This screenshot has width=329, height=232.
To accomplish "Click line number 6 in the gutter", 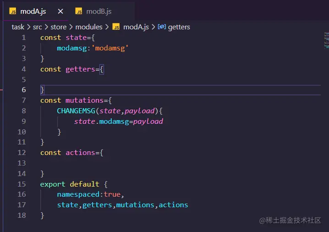I will 24,90.
